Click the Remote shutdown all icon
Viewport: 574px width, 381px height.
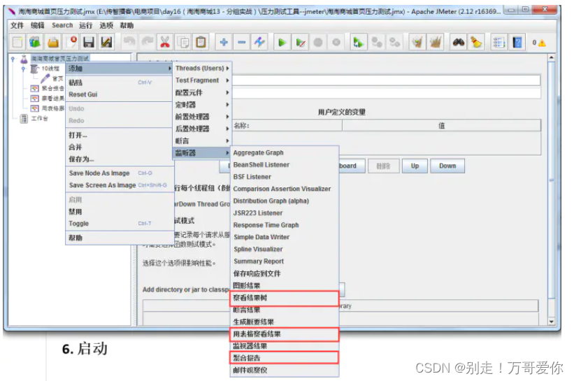394,43
